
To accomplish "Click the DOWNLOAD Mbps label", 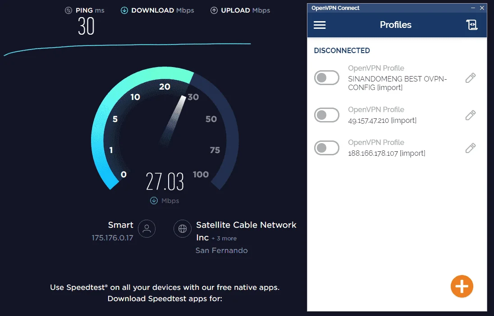I will 163,10.
